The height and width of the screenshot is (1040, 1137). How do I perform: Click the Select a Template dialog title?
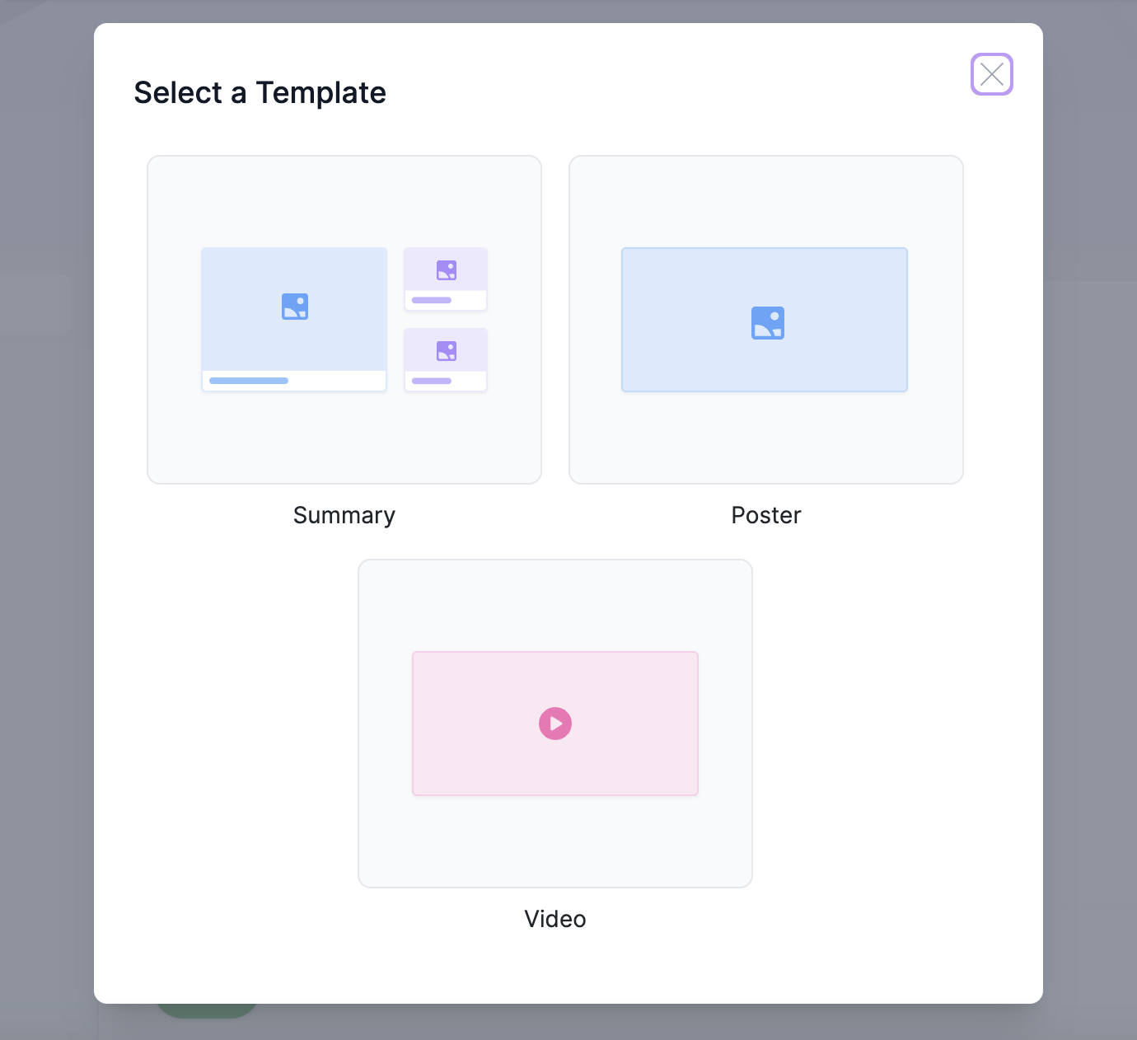[x=260, y=92]
